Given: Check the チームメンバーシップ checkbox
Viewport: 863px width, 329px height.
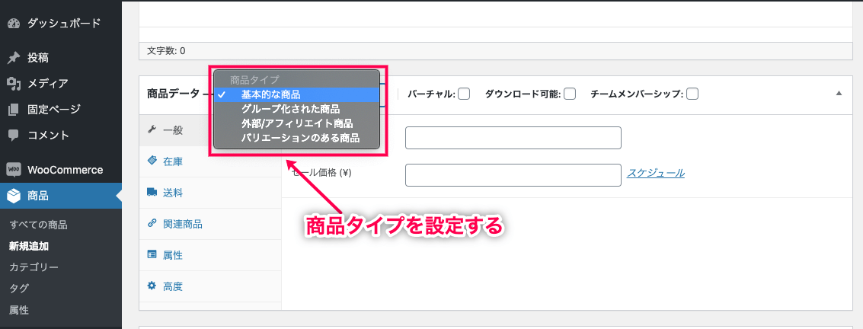Looking at the screenshot, I should (692, 94).
